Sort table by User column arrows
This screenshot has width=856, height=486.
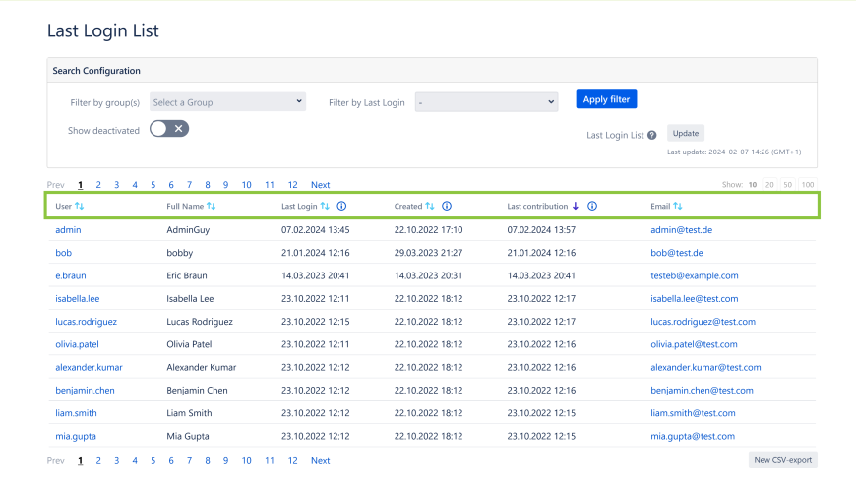tap(80, 207)
